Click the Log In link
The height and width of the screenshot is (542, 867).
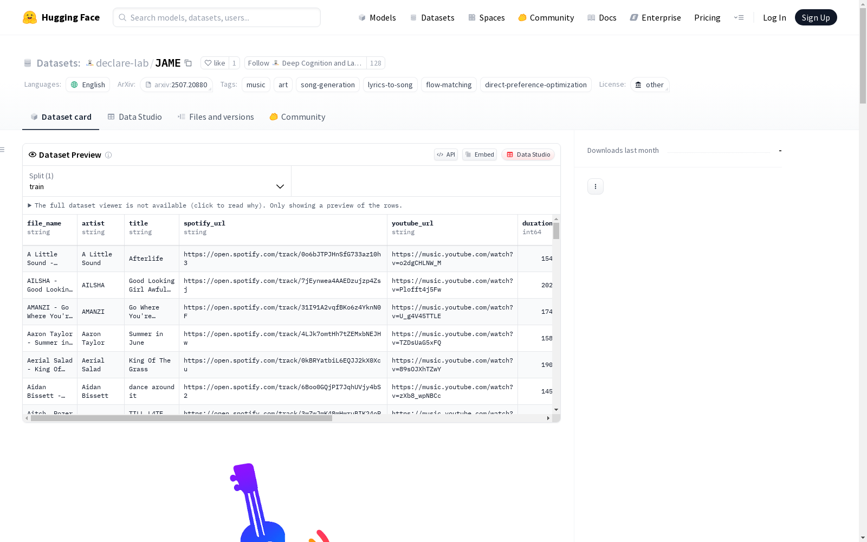774,17
